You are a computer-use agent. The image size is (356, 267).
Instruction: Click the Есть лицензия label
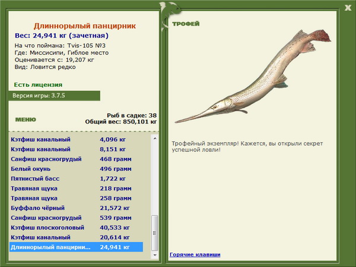[38, 85]
